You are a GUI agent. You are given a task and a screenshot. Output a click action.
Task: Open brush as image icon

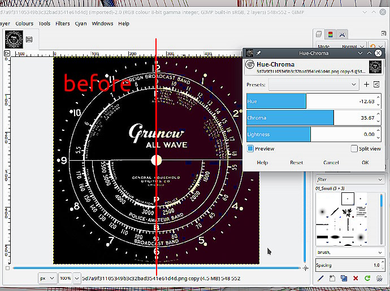pos(379,279)
